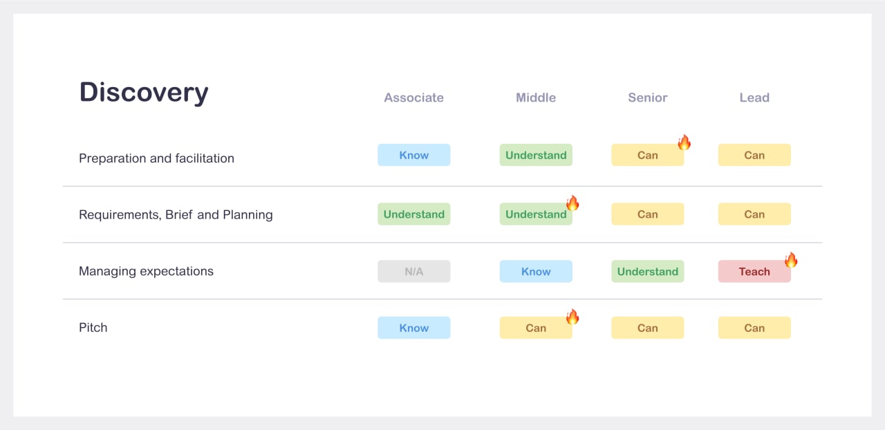Select the Pitch row label
The image size is (885, 430).
[93, 328]
